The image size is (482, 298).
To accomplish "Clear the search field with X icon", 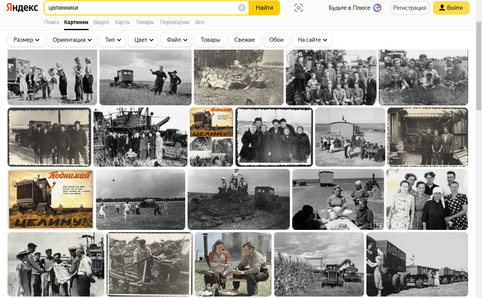I will pyautogui.click(x=242, y=8).
